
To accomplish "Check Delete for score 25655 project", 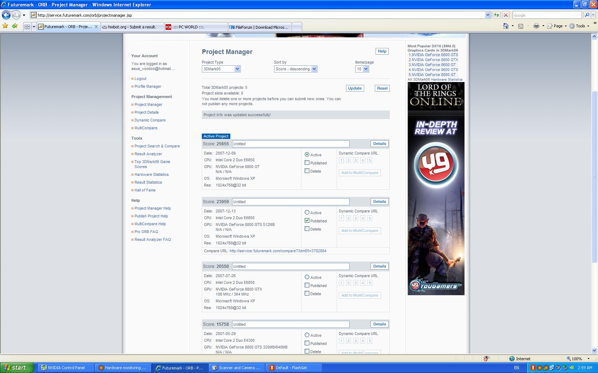I will 307,171.
